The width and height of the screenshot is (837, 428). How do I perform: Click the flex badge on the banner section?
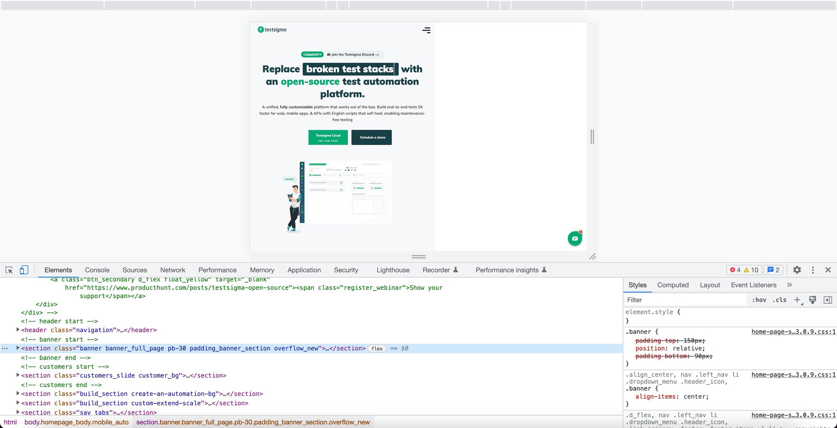(x=377, y=348)
